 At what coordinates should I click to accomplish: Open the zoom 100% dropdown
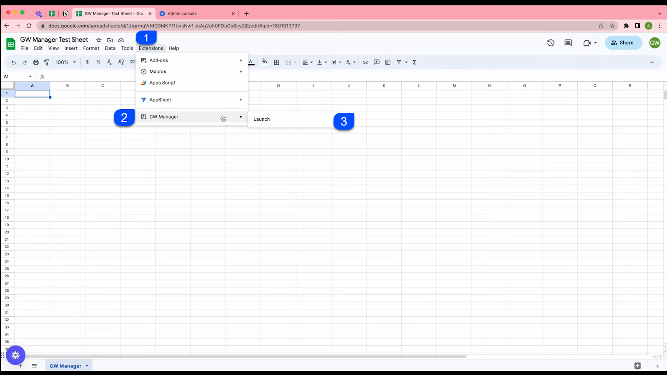[x=66, y=62]
